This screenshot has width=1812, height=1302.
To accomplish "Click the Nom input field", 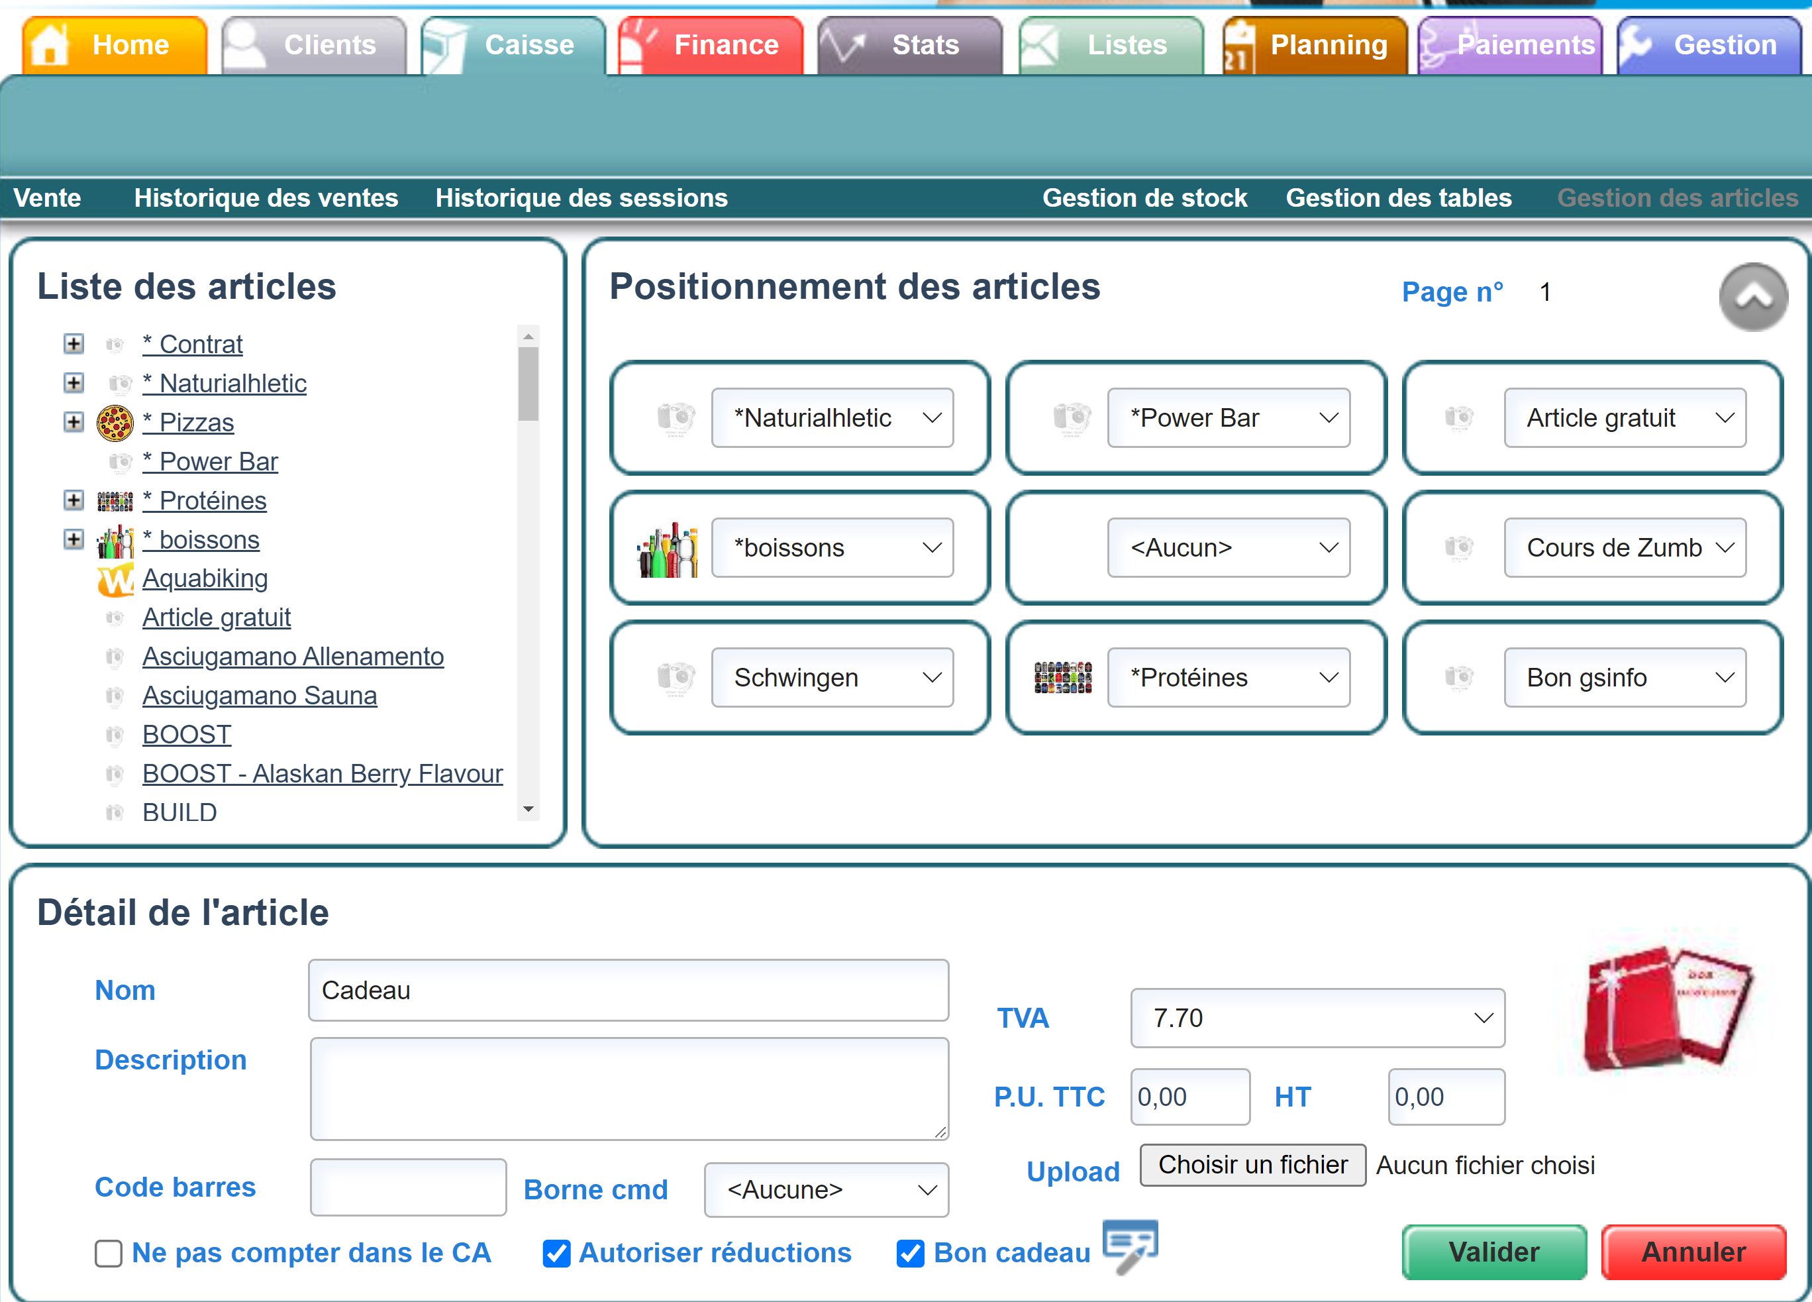I will tap(628, 991).
